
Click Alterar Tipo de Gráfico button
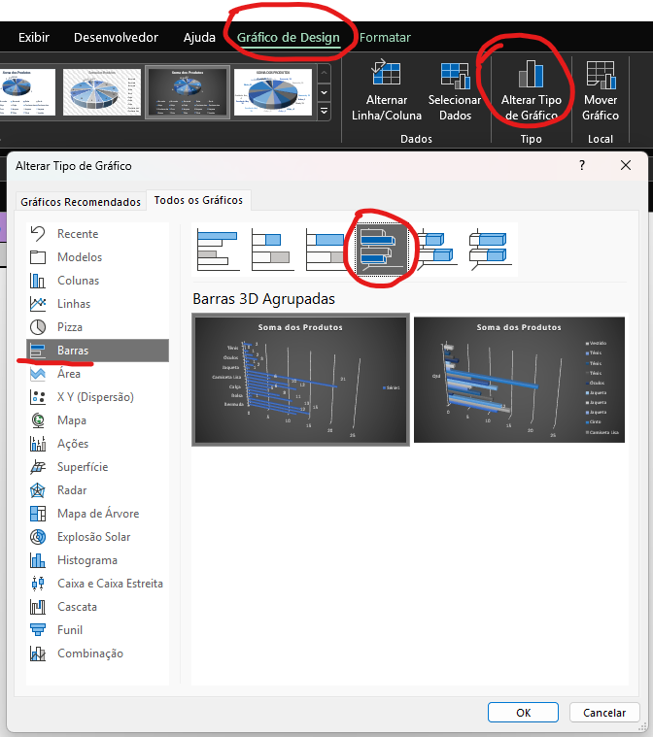532,90
